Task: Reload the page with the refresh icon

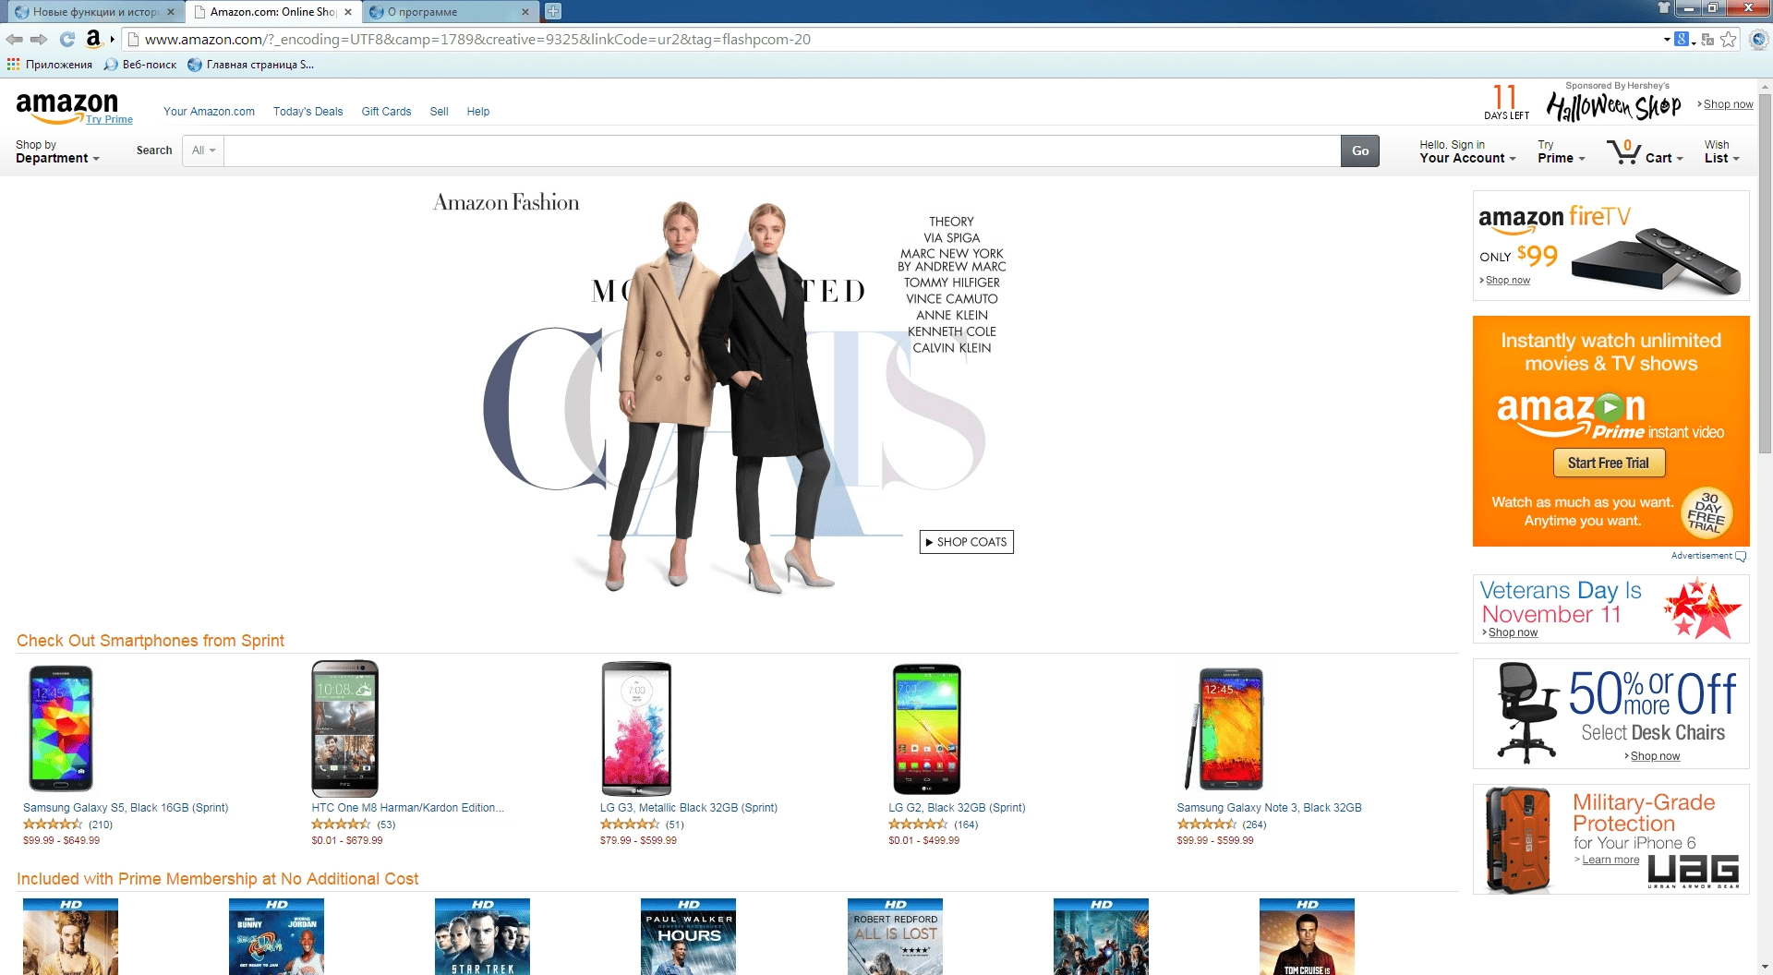Action: coord(67,40)
